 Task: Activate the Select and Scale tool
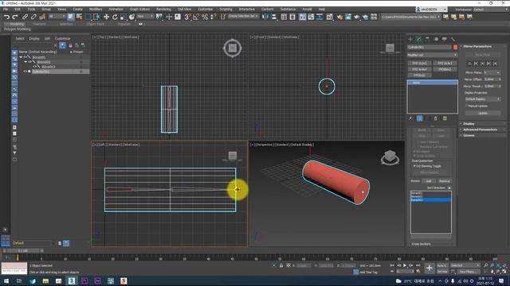point(124,17)
